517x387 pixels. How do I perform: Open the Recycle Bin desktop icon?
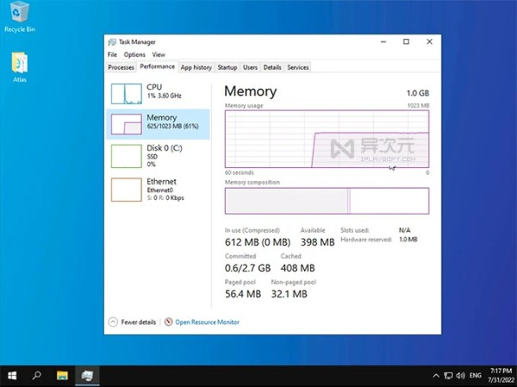tap(20, 16)
